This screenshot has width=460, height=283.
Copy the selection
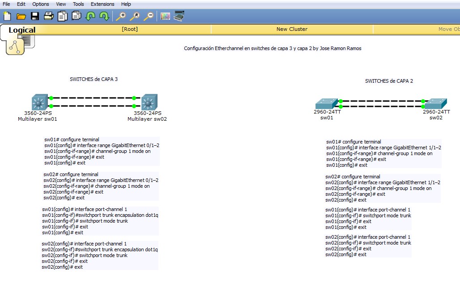point(61,15)
